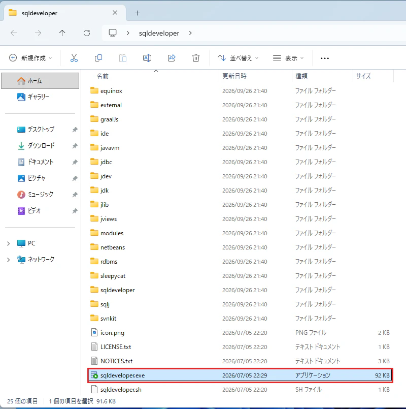Click the Rename icon in toolbar
The height and width of the screenshot is (409, 406).
(147, 58)
